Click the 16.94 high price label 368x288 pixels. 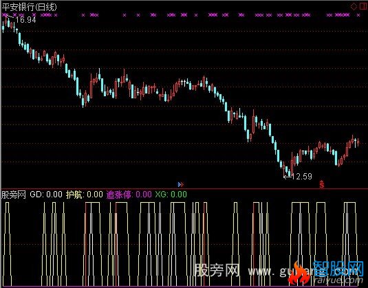coord(26,20)
